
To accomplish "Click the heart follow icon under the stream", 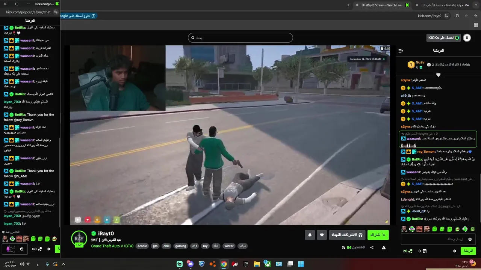I will tap(322, 235).
